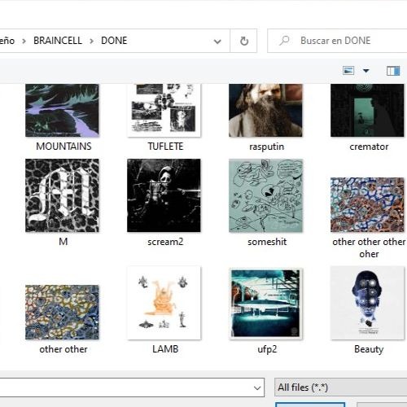Click the search magnifier icon
The width and height of the screenshot is (407, 407).
[x=284, y=41]
